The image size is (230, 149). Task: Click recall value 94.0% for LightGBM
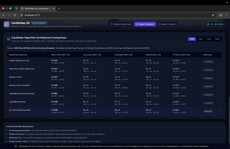[x=148, y=94]
